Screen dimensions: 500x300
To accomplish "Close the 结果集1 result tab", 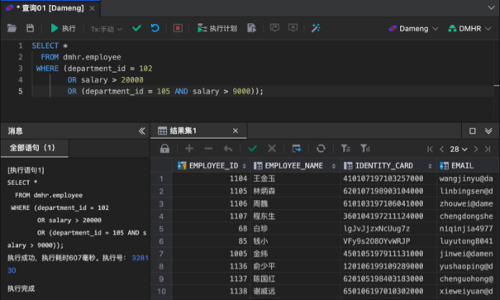I will pyautogui.click(x=236, y=131).
